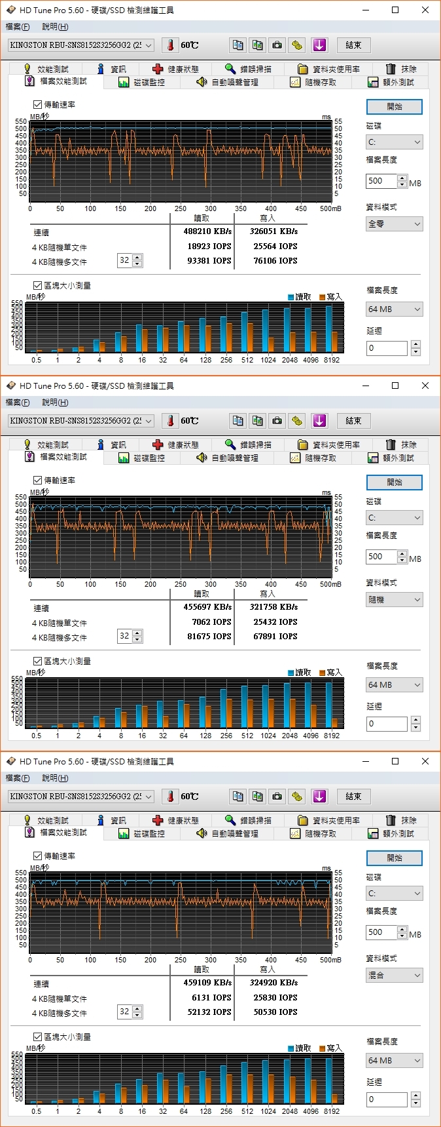Open the 健康狀態 red-cross tab in the topmost window
The width and height of the screenshot is (441, 1127).
tap(175, 69)
